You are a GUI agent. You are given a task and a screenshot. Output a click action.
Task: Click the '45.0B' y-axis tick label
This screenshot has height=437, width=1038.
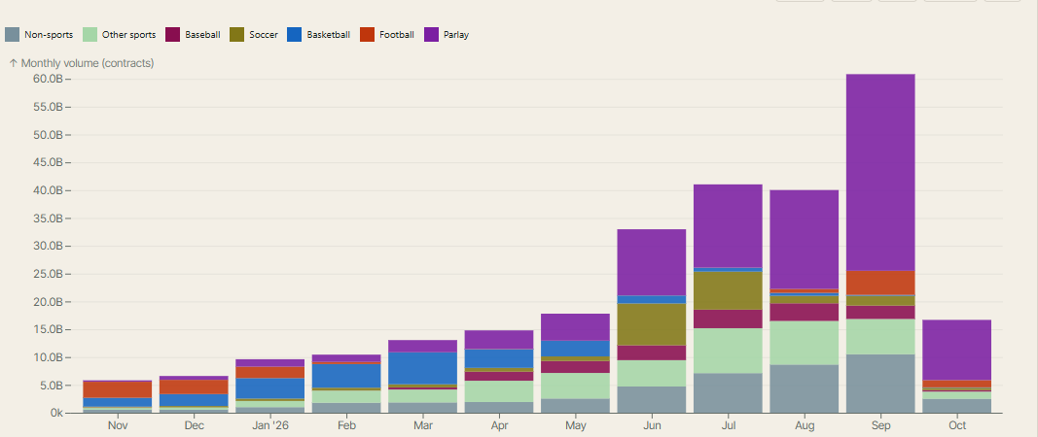(x=47, y=162)
